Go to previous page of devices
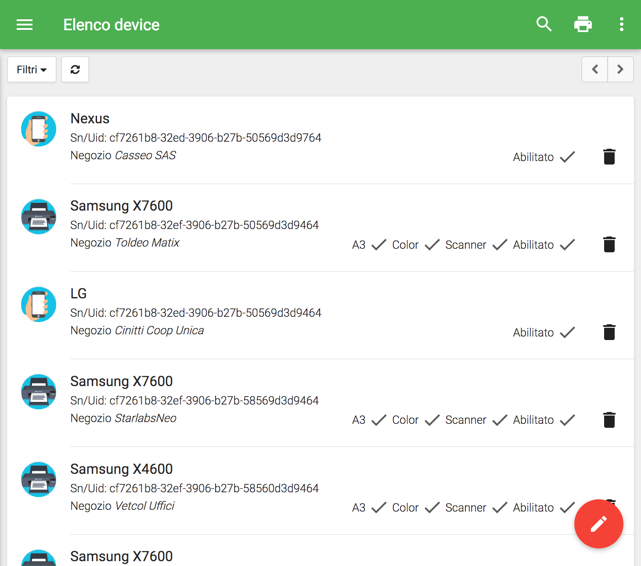 tap(595, 69)
